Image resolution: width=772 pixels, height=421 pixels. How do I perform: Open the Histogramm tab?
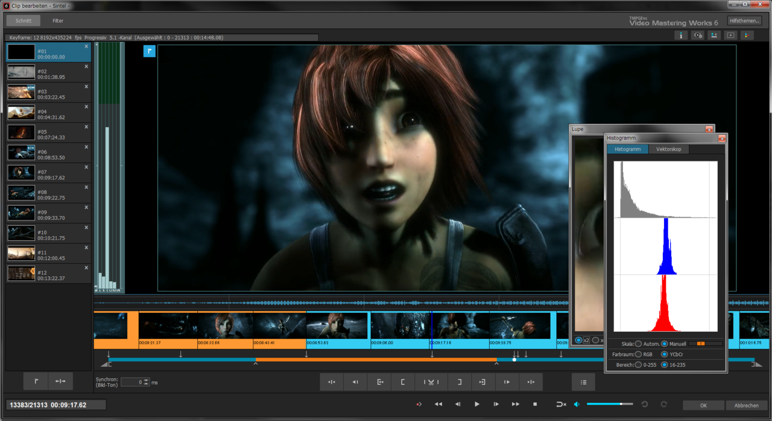627,149
